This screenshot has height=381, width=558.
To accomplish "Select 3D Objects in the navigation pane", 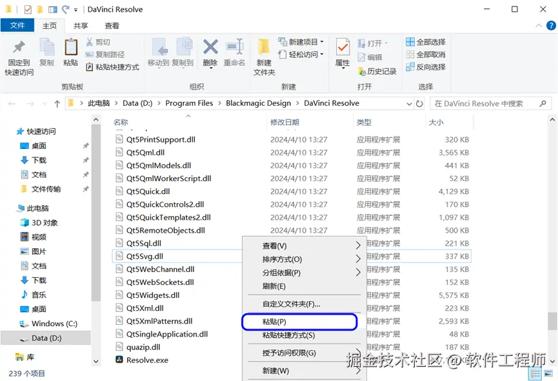I will click(x=39, y=222).
